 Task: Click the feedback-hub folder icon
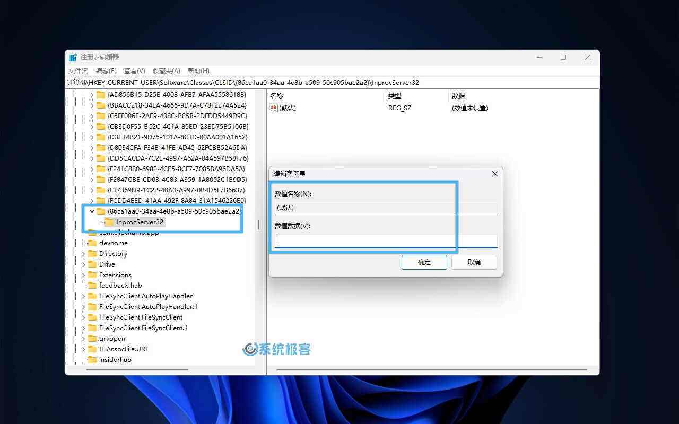point(93,285)
